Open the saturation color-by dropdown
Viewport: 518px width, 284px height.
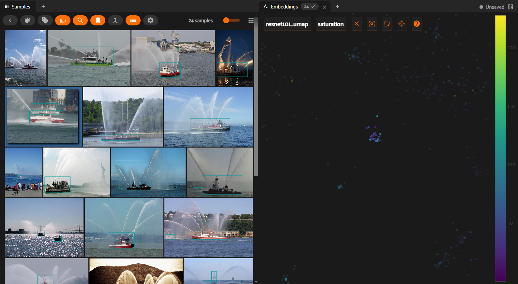(330, 24)
